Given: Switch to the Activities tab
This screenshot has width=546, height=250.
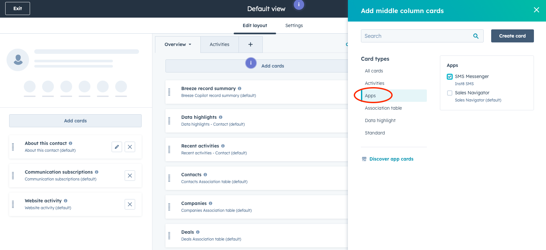Looking at the screenshot, I should [x=219, y=44].
